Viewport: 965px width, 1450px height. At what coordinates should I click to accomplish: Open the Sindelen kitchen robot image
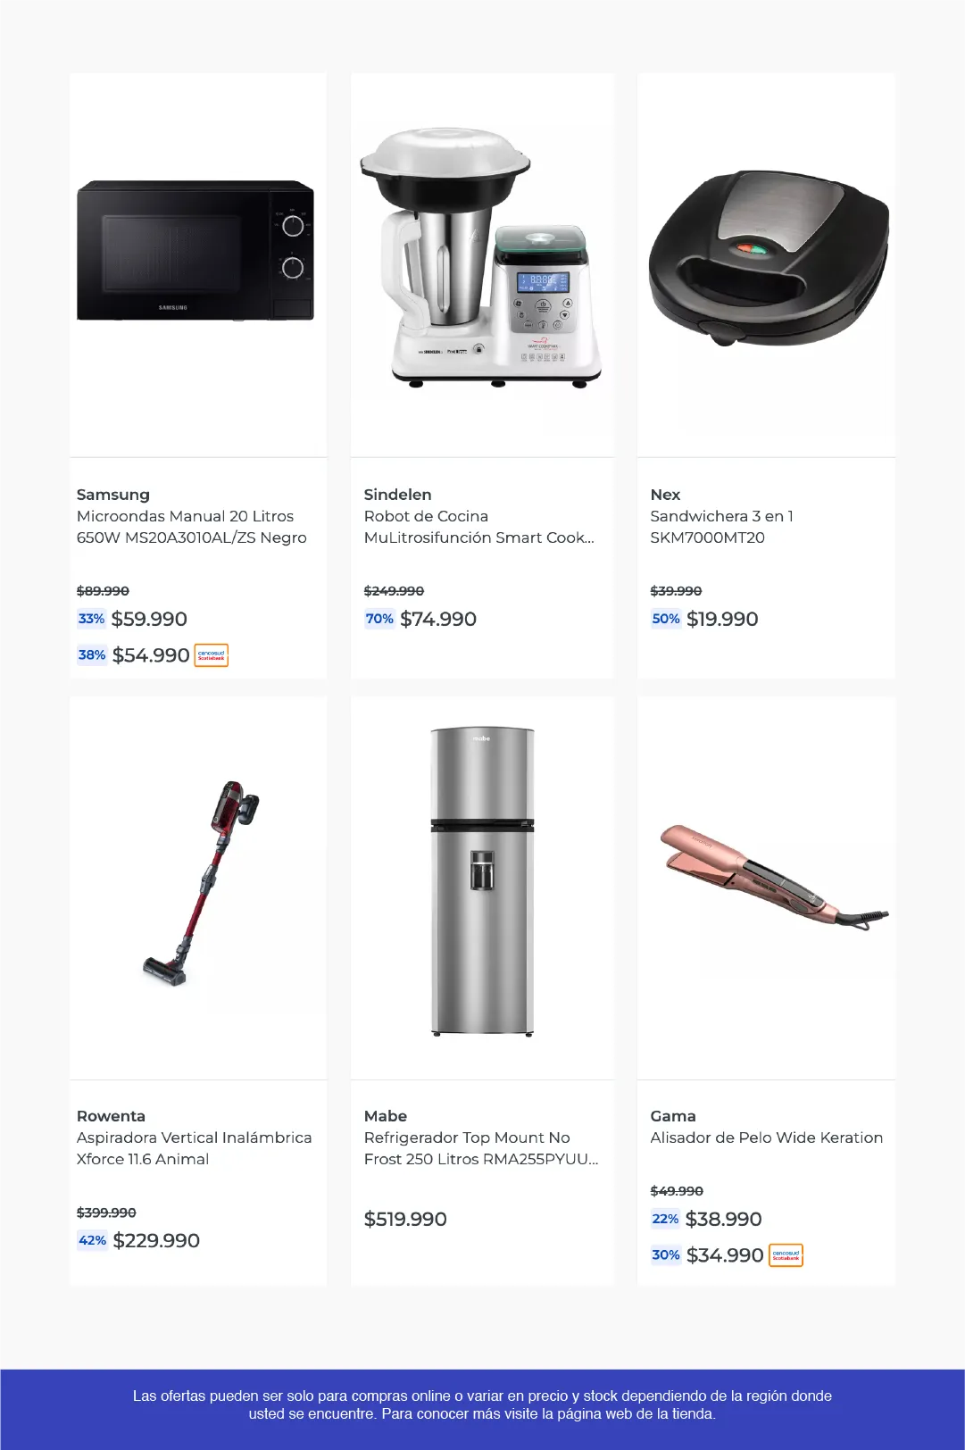pyautogui.click(x=482, y=258)
